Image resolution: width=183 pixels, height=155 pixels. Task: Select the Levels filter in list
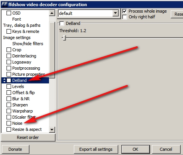pyautogui.click(x=18, y=86)
